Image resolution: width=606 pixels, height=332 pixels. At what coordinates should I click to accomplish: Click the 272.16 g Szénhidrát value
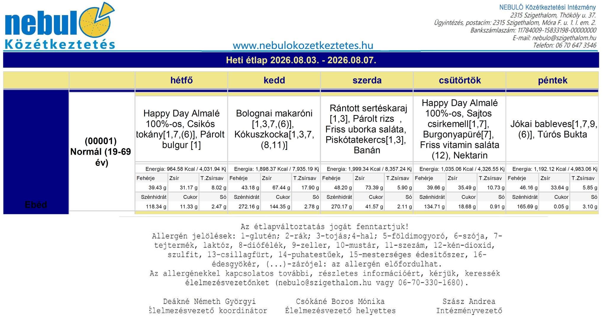(249, 207)
